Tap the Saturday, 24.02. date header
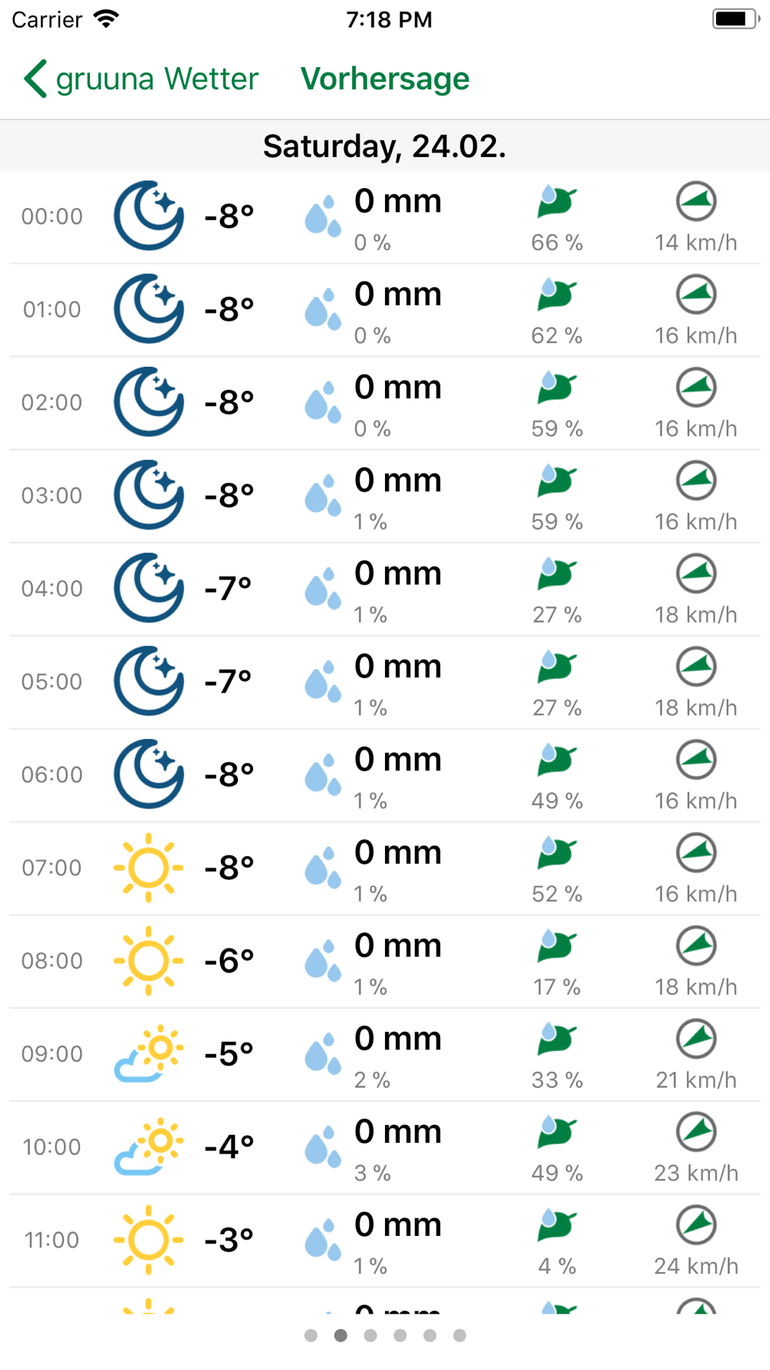The height and width of the screenshot is (1370, 770). click(385, 146)
